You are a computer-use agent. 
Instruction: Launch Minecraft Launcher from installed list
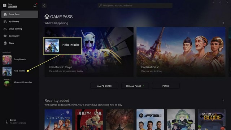coord(19,83)
